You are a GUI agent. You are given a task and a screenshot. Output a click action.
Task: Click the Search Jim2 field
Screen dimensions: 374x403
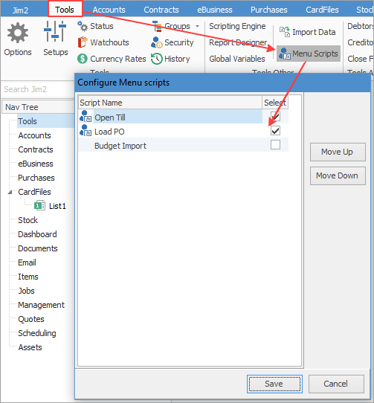click(x=38, y=89)
